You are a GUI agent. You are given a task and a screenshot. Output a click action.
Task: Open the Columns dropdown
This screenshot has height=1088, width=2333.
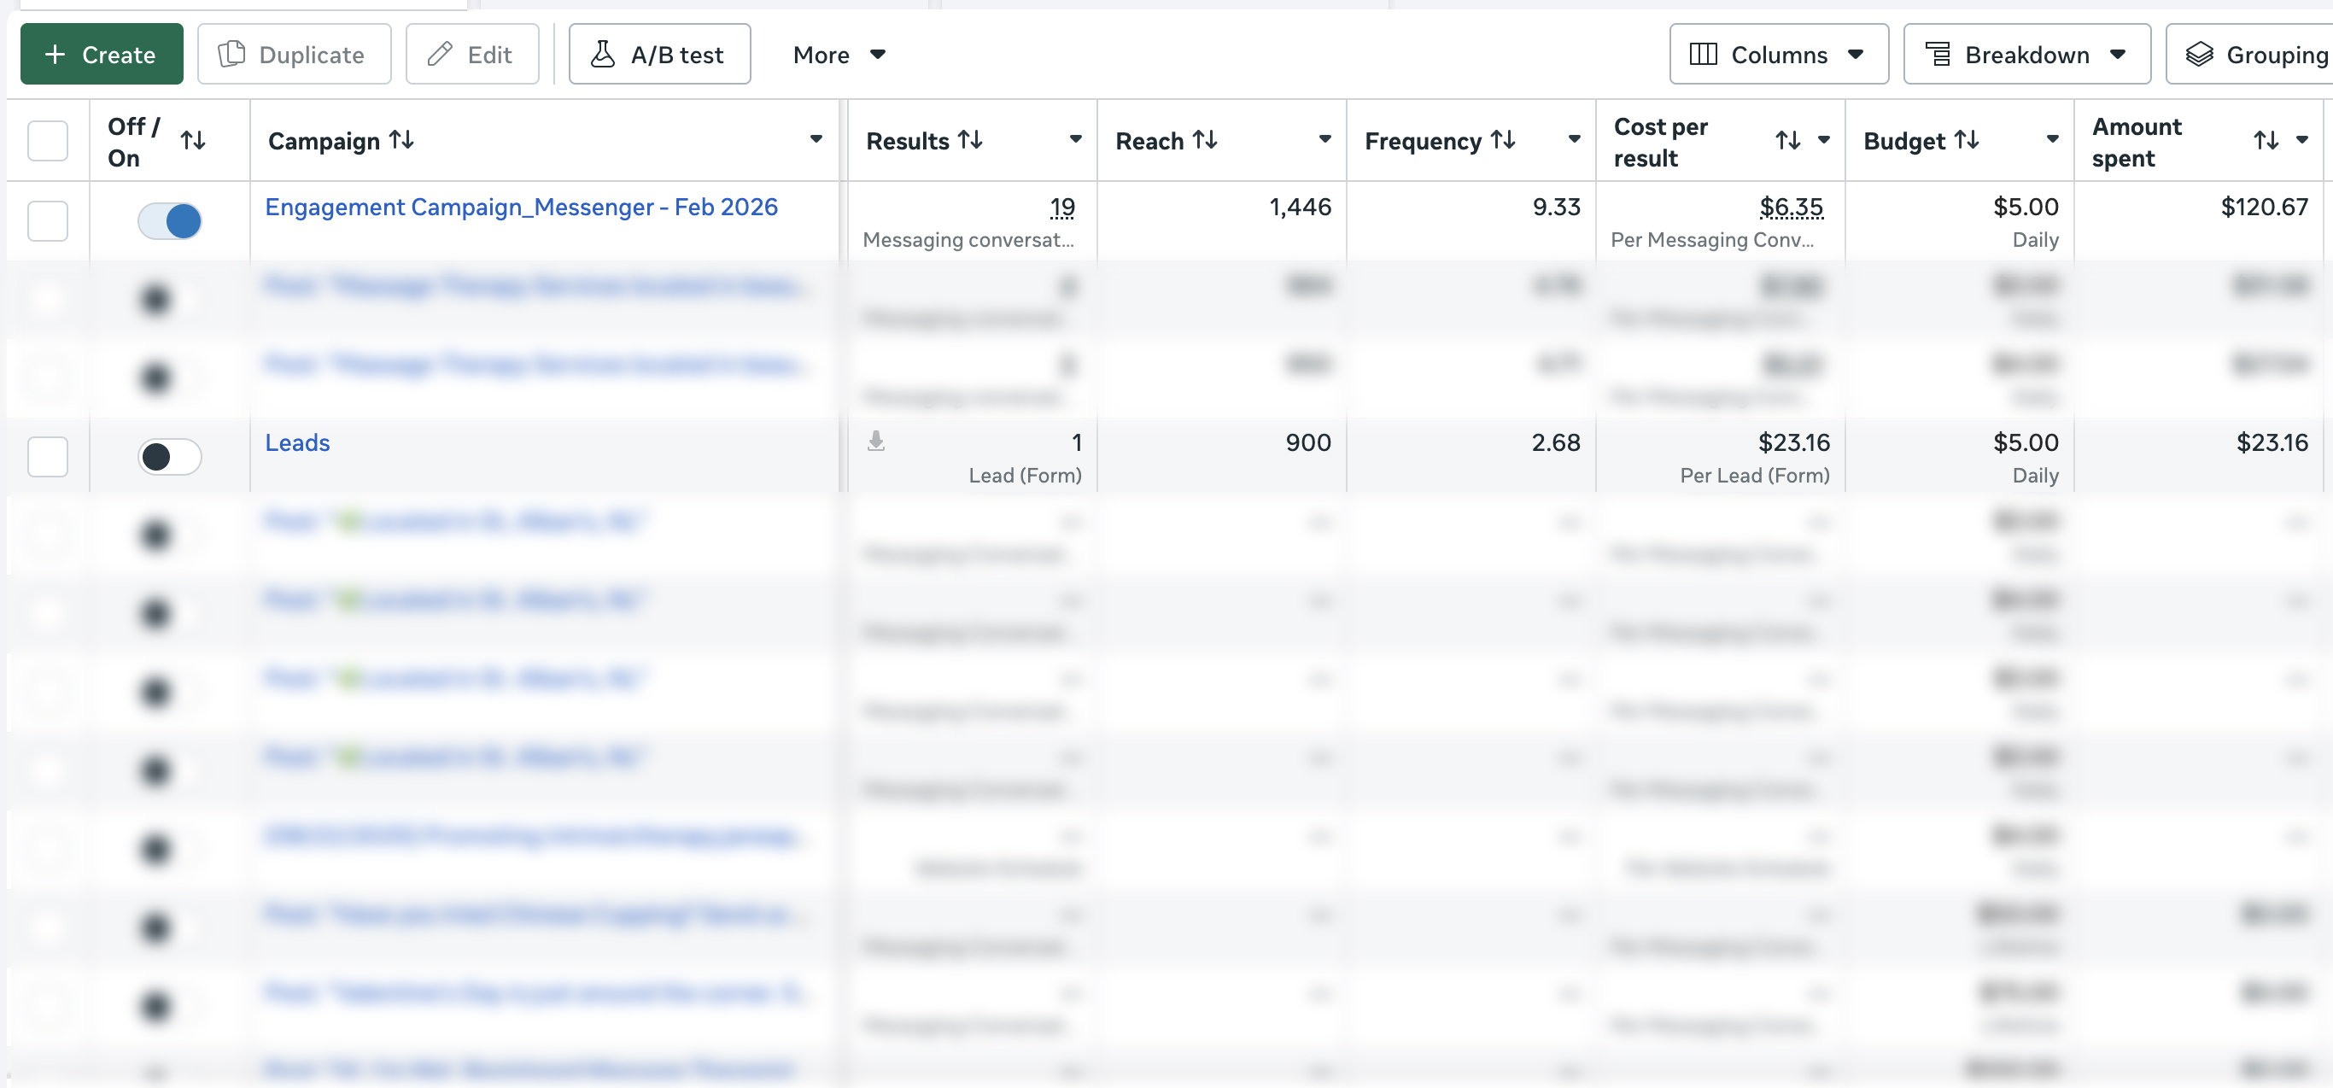click(x=1779, y=55)
